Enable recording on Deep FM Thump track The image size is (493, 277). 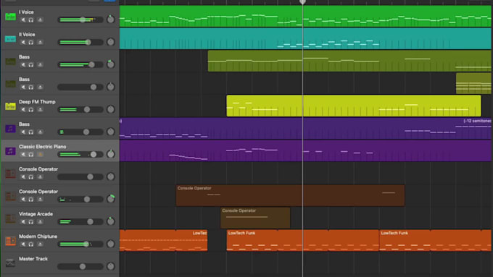[x=40, y=109]
